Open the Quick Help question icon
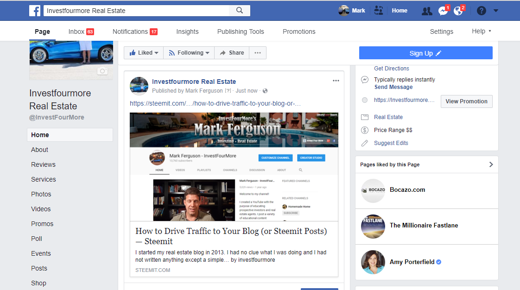 pyautogui.click(x=481, y=11)
